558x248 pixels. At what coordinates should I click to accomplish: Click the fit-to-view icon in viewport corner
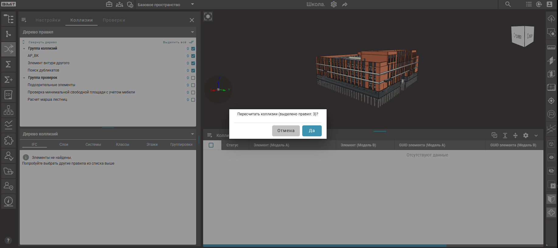pyautogui.click(x=208, y=16)
